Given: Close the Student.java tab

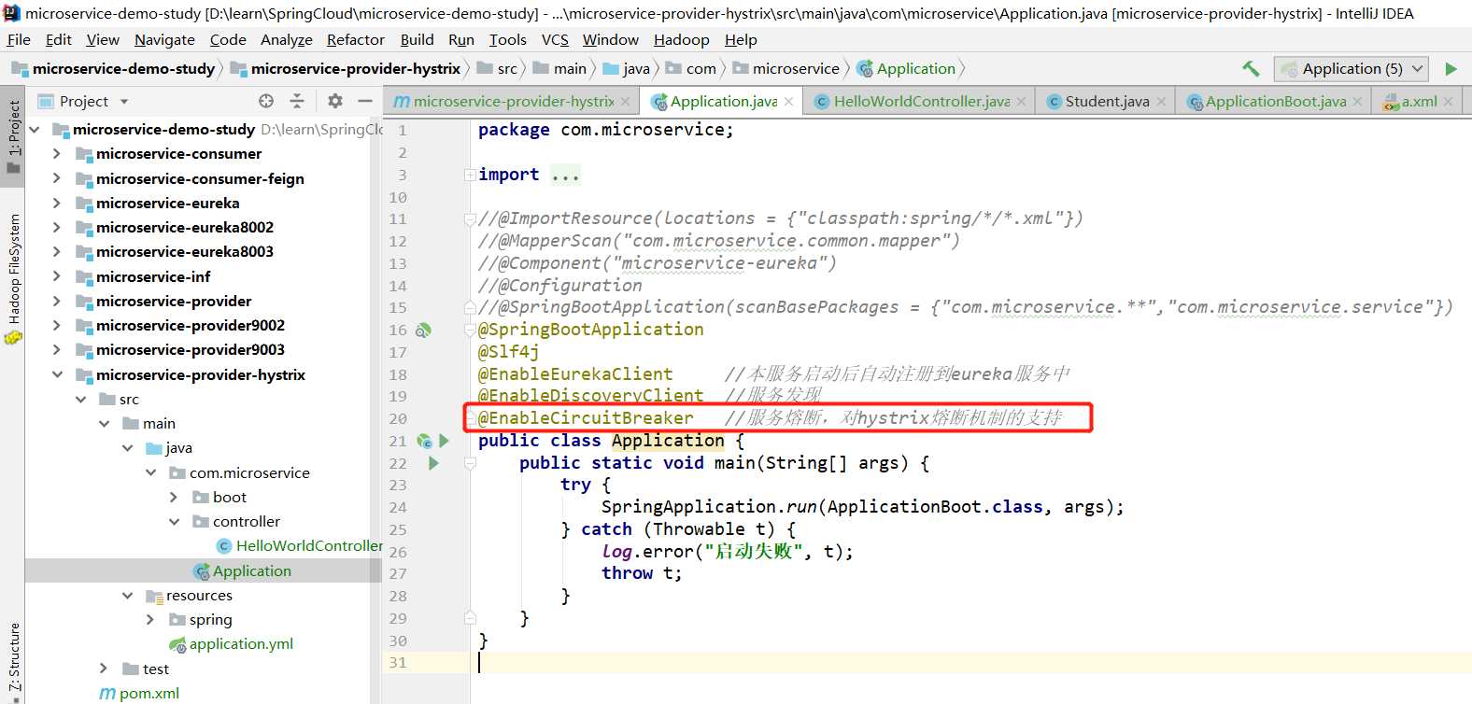Looking at the screenshot, I should coord(1161,102).
